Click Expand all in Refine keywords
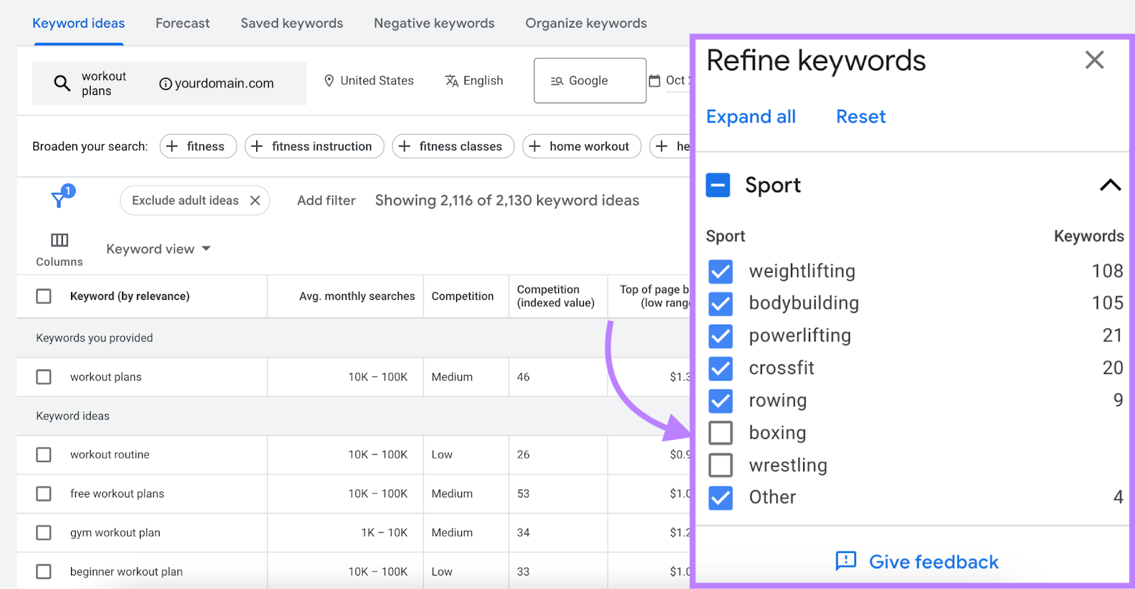Viewport: 1135px width, 589px height. 751,116
